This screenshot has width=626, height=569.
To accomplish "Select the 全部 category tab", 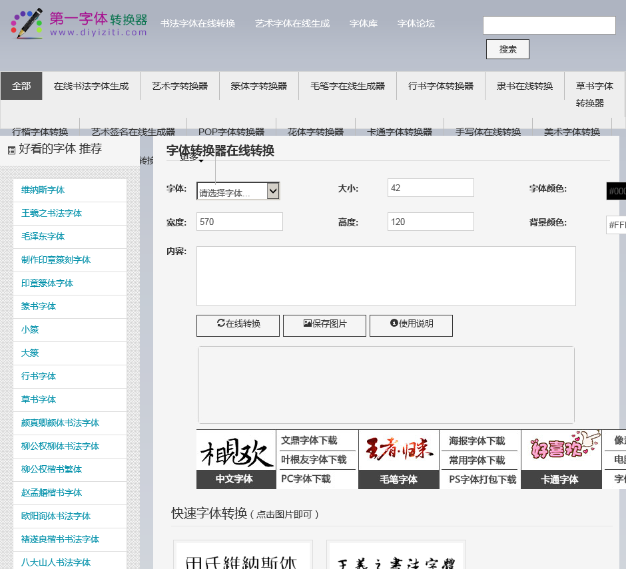I will click(x=21, y=86).
